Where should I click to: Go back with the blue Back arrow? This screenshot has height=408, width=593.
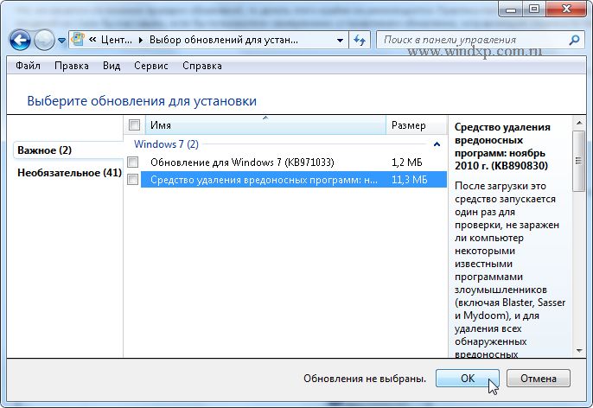pos(20,40)
